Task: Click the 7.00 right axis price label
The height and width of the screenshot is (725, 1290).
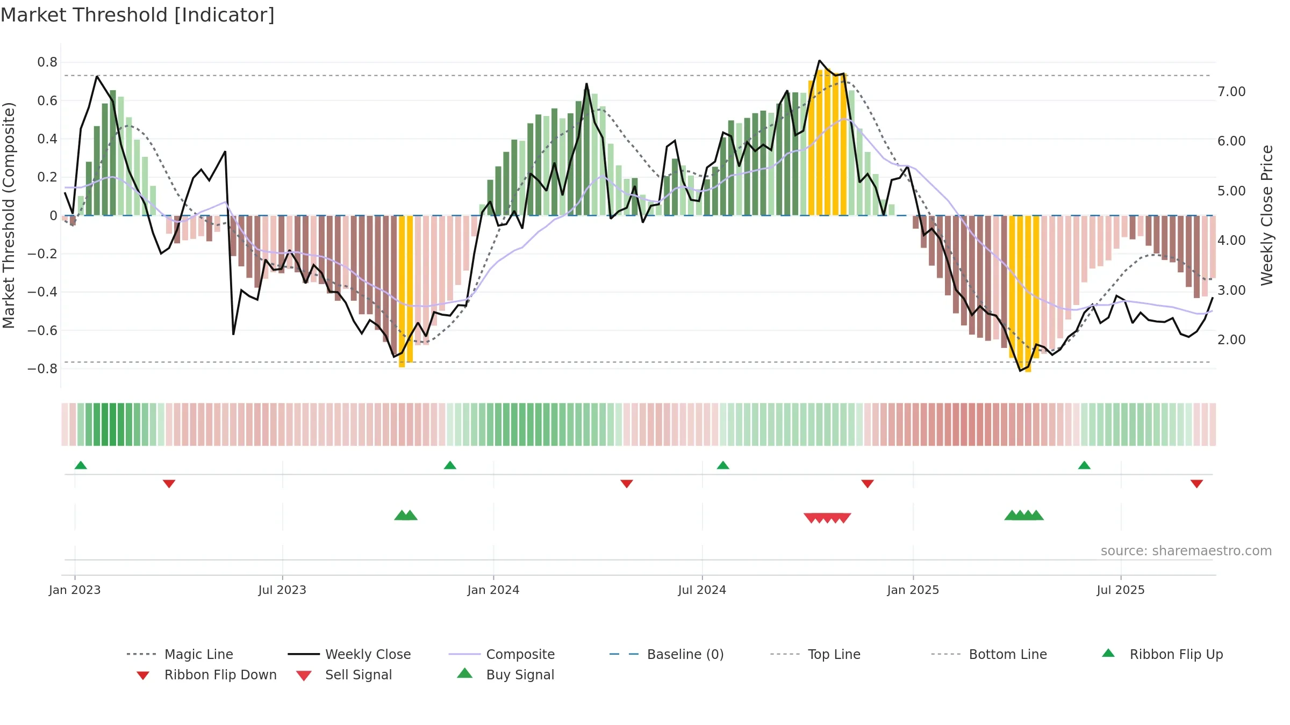Action: tap(1231, 92)
